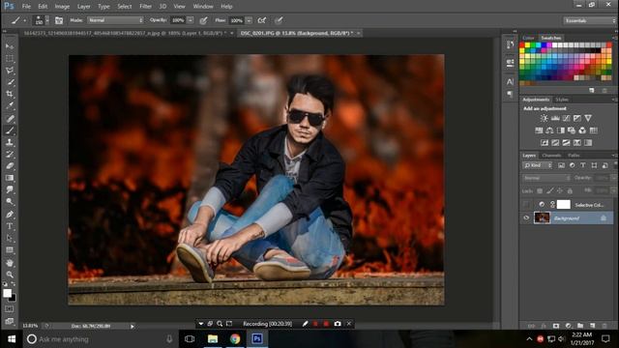This screenshot has height=348, width=619.
Task: Open the collapsed History panel icon
Action: tap(510, 45)
